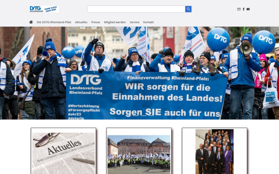Click the demonstration banner hero image
The width and height of the screenshot is (279, 174).
tap(139, 73)
